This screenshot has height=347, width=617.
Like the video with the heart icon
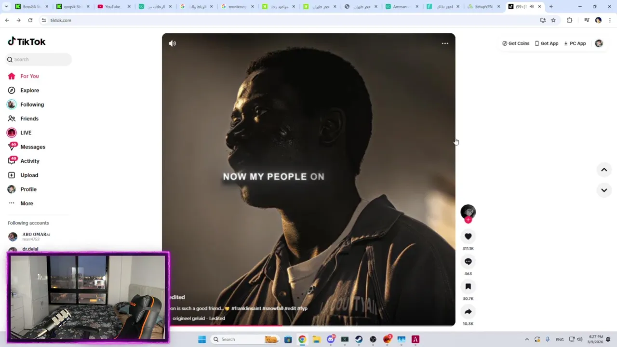tap(468, 236)
